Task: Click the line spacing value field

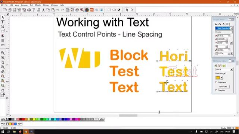Action: pyautogui.click(x=223, y=53)
